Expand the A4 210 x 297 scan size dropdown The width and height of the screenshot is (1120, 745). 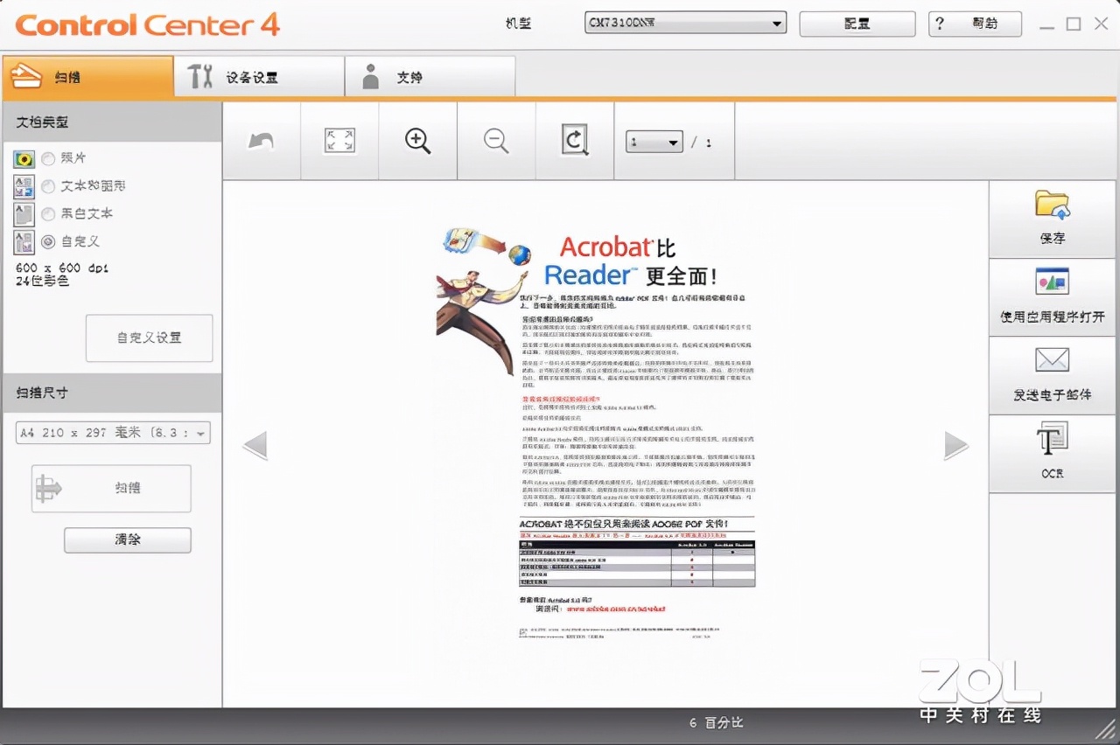tap(113, 432)
